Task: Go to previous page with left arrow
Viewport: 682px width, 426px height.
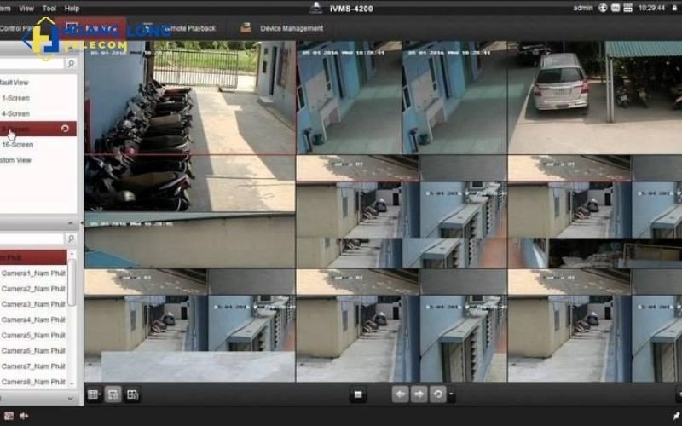Action: [x=400, y=394]
